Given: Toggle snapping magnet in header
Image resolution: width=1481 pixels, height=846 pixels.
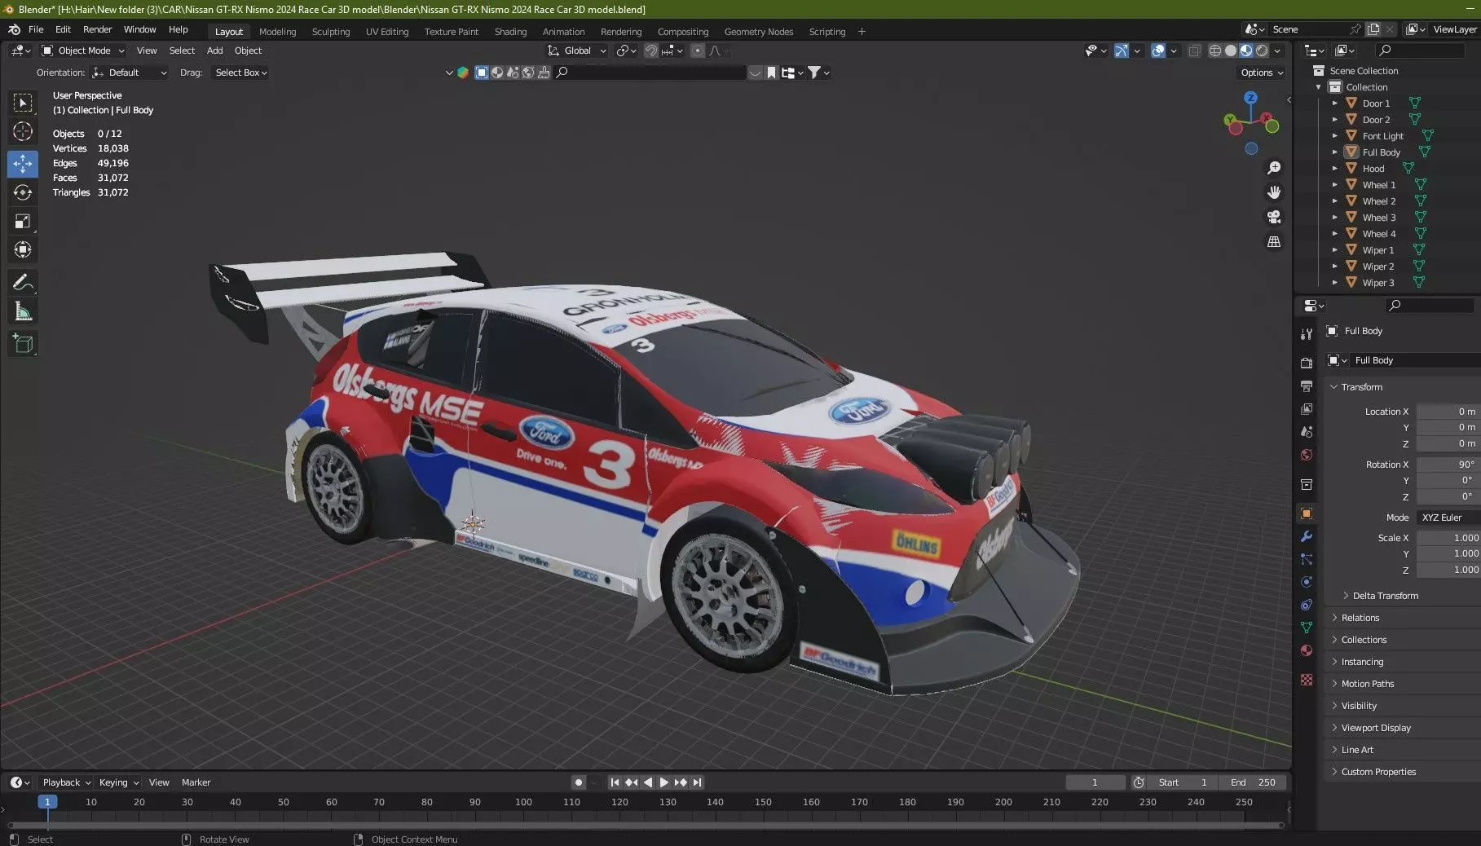Looking at the screenshot, I should pos(651,51).
